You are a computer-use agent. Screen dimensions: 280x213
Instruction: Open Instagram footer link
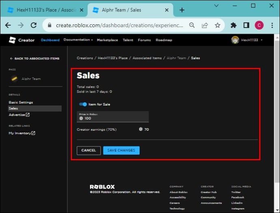coord(238,209)
